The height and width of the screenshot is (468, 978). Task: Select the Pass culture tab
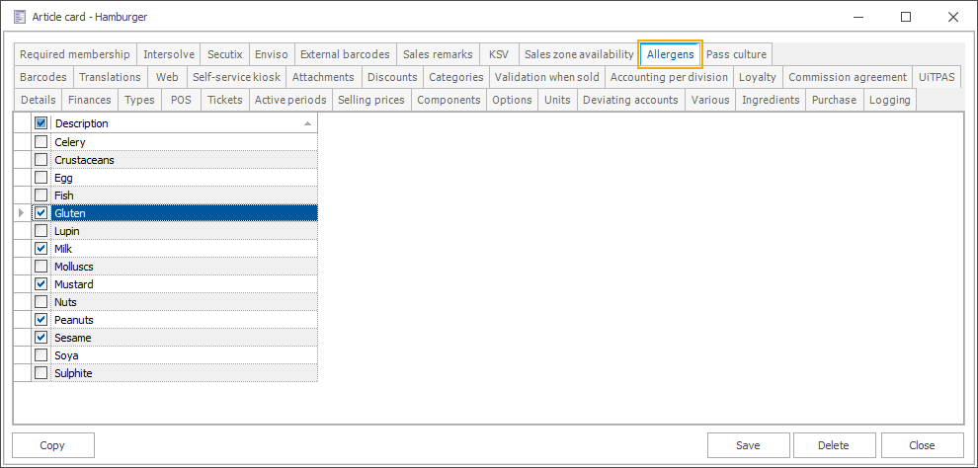click(735, 54)
